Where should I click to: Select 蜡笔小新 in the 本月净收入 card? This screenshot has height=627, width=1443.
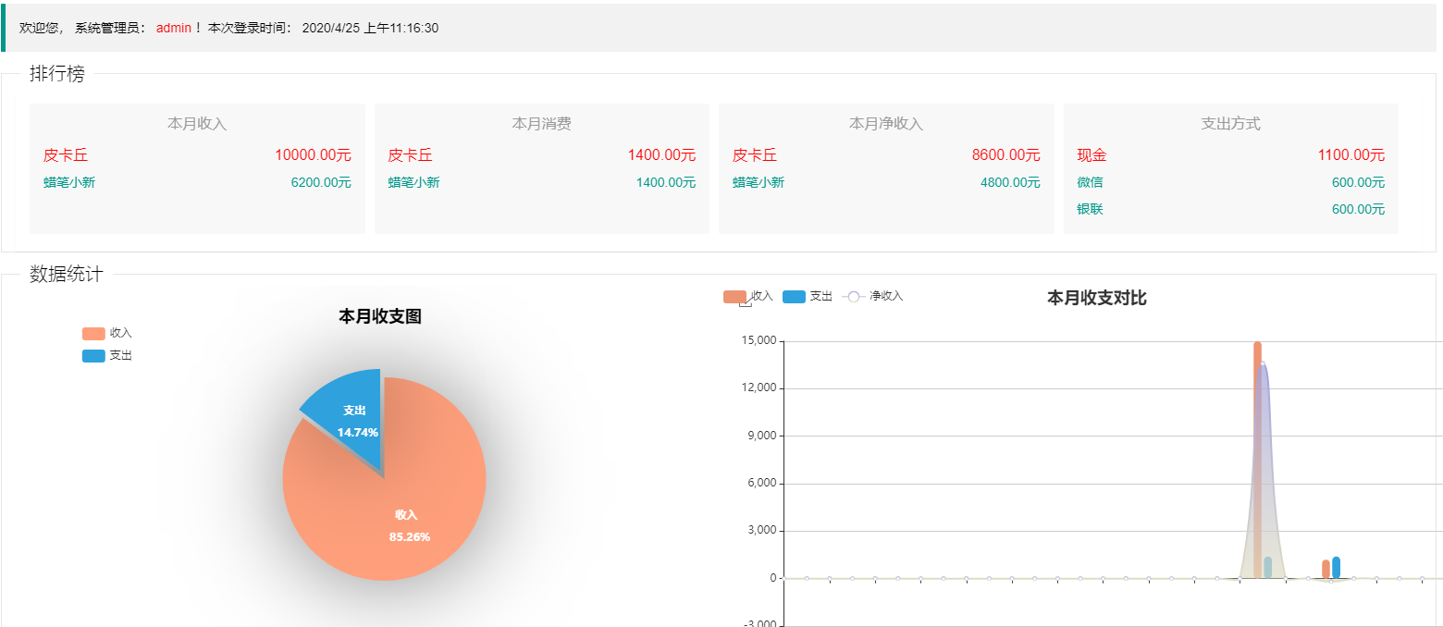tap(758, 183)
